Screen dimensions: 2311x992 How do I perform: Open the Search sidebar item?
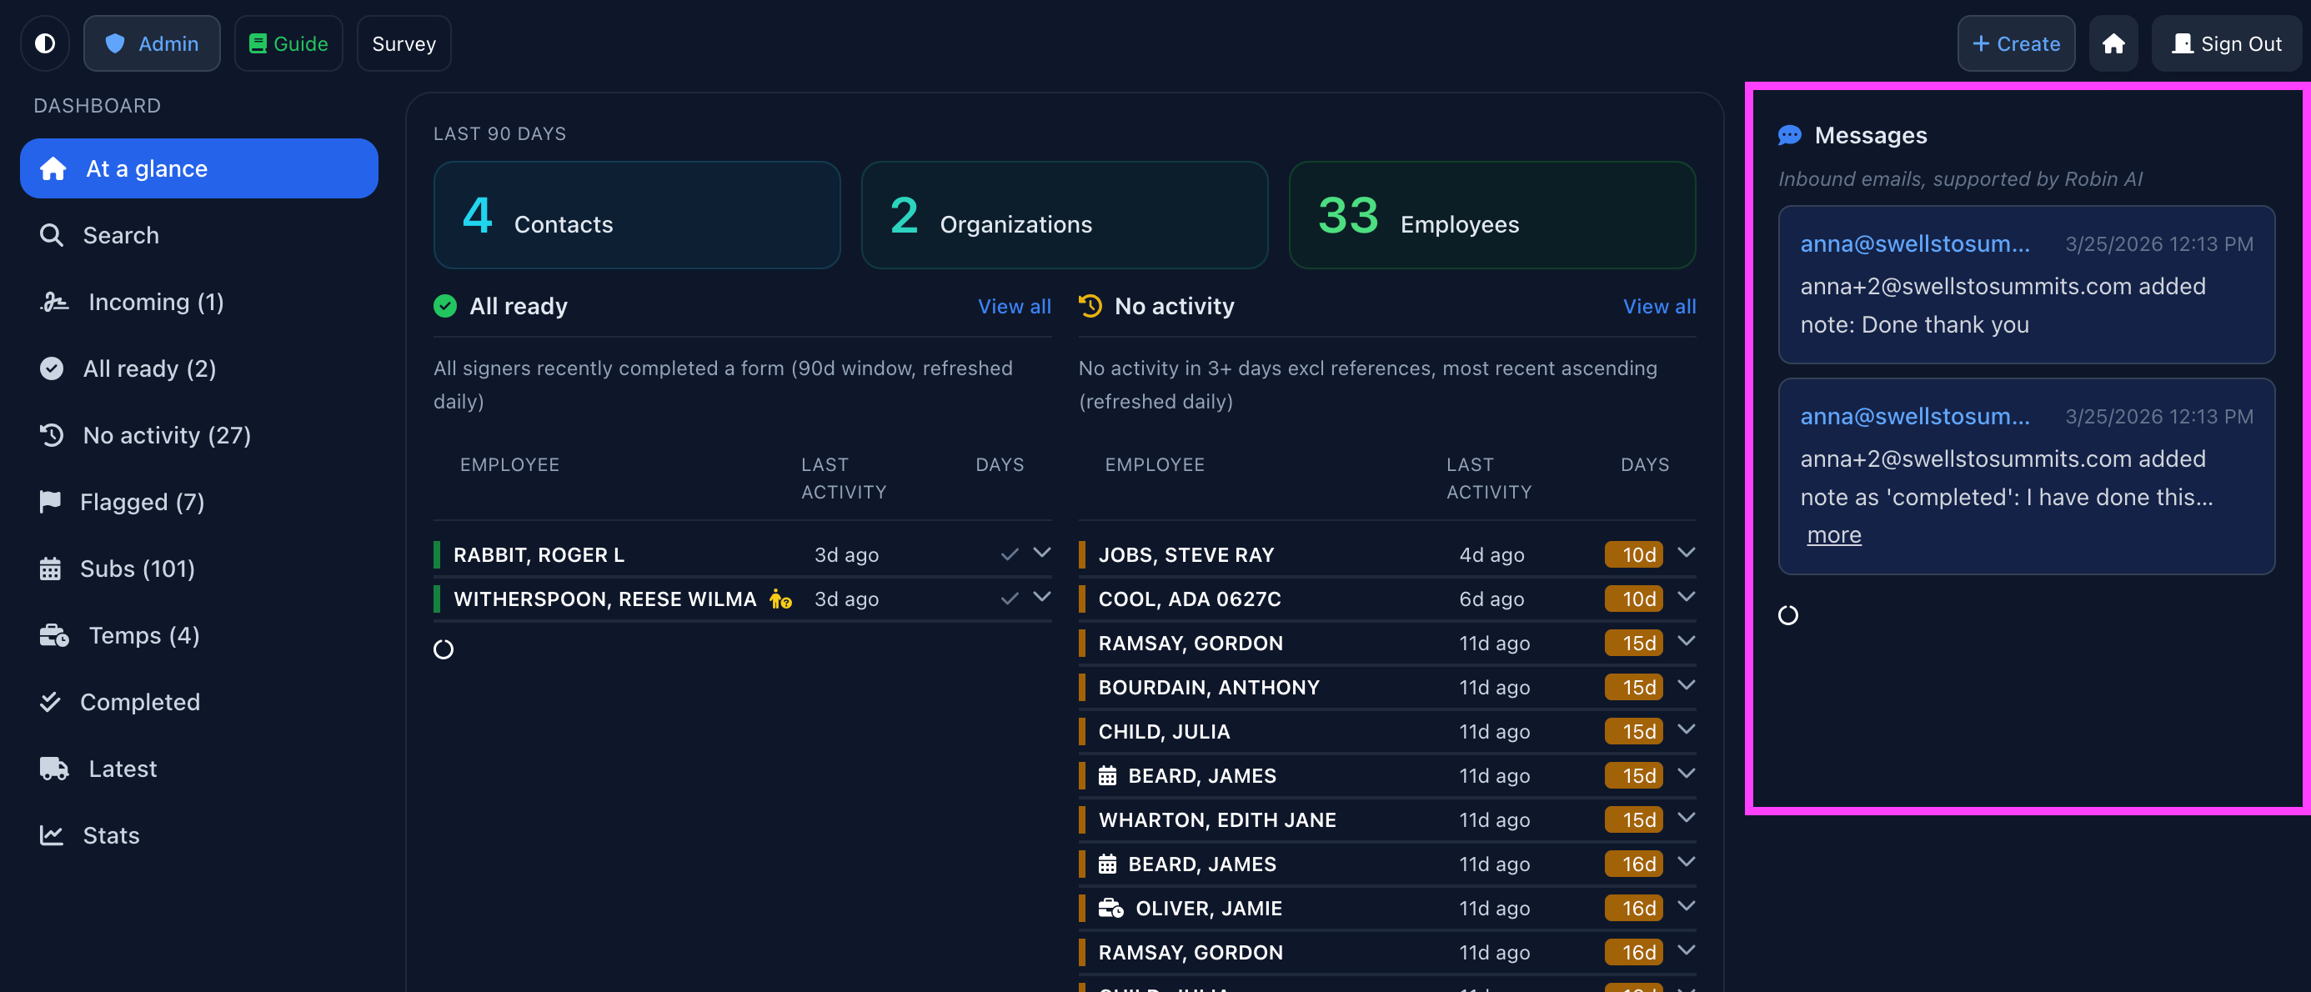[x=120, y=236]
